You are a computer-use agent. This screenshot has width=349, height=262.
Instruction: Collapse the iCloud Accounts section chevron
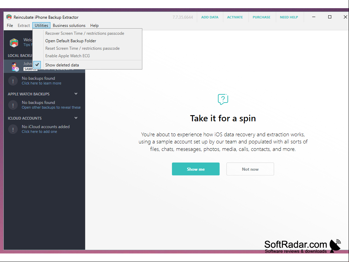coord(76,118)
